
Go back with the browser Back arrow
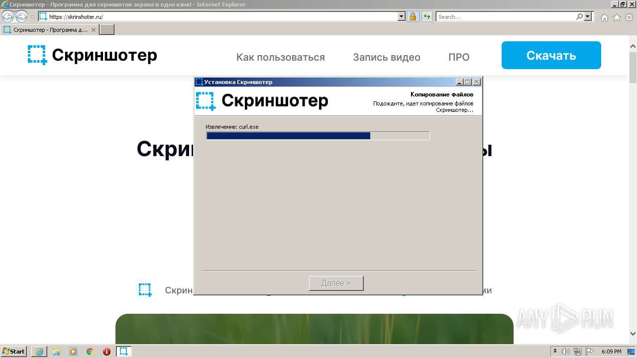pos(8,16)
